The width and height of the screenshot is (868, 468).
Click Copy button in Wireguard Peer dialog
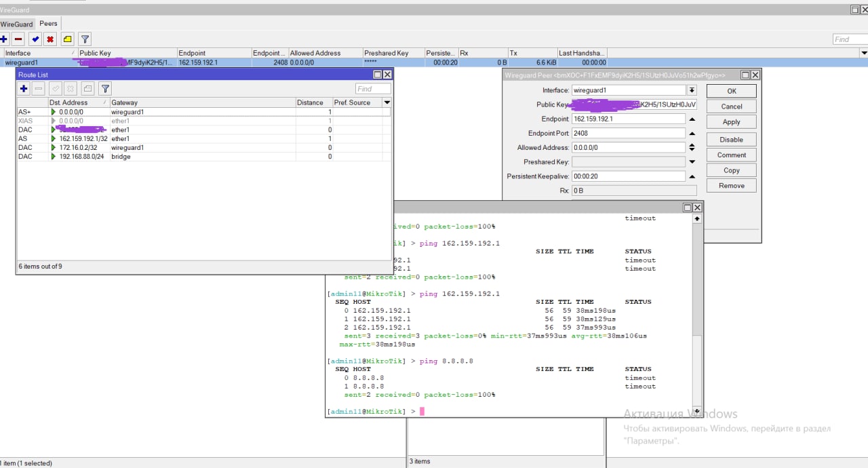tap(731, 171)
